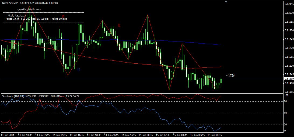Click the stochastic level 100 label
This screenshot has height=137, width=294.
286,96
